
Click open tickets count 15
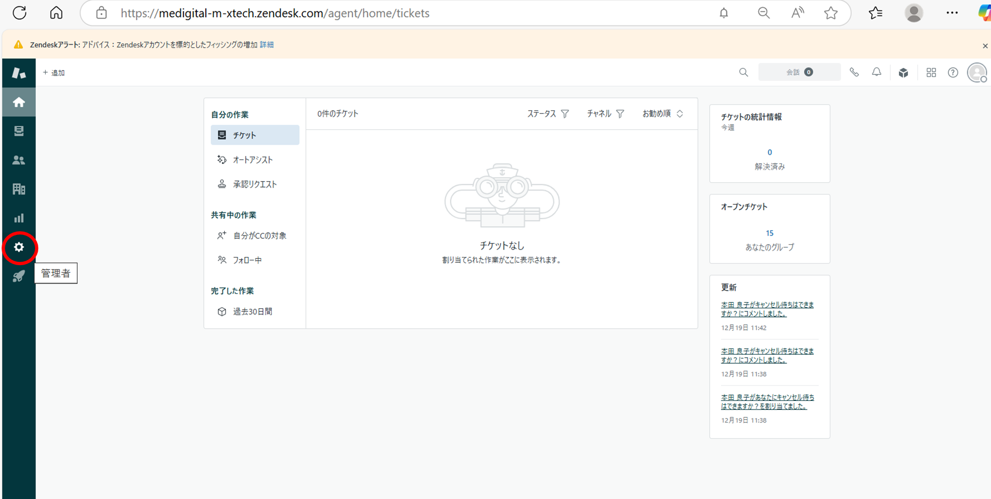[769, 233]
